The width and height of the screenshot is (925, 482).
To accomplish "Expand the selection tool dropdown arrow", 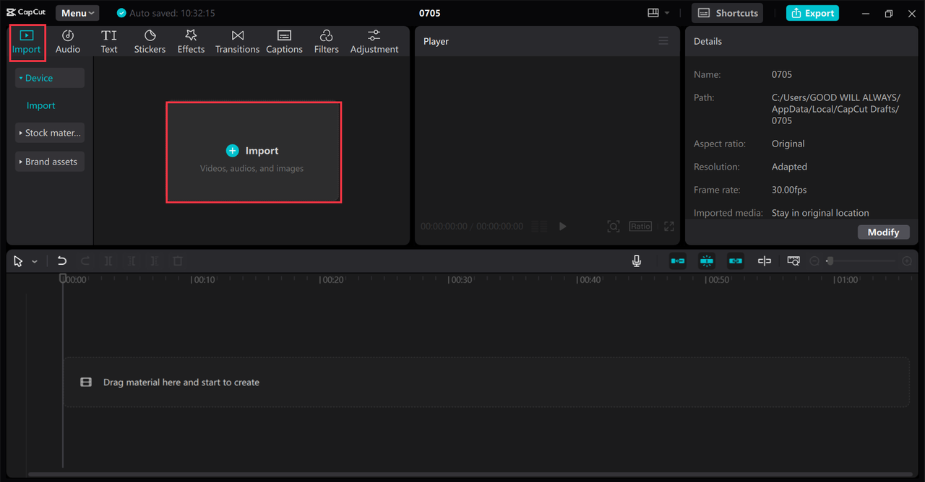I will (x=34, y=261).
